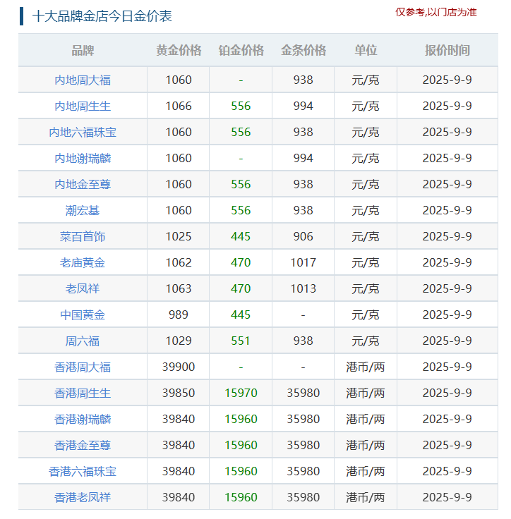Click the 报价时间 column header
The image size is (511, 519).
pos(447,51)
